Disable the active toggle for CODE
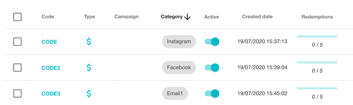353x105 pixels. [x=212, y=42]
